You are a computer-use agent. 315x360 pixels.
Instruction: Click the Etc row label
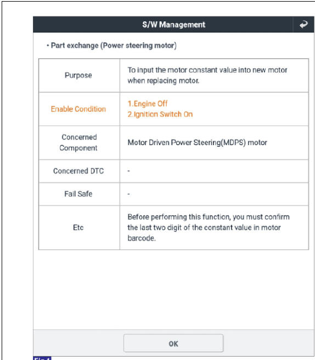78,228
